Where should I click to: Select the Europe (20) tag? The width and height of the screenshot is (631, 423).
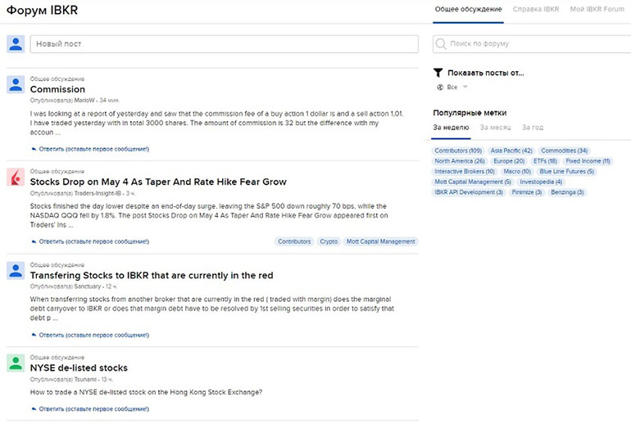coord(509,161)
